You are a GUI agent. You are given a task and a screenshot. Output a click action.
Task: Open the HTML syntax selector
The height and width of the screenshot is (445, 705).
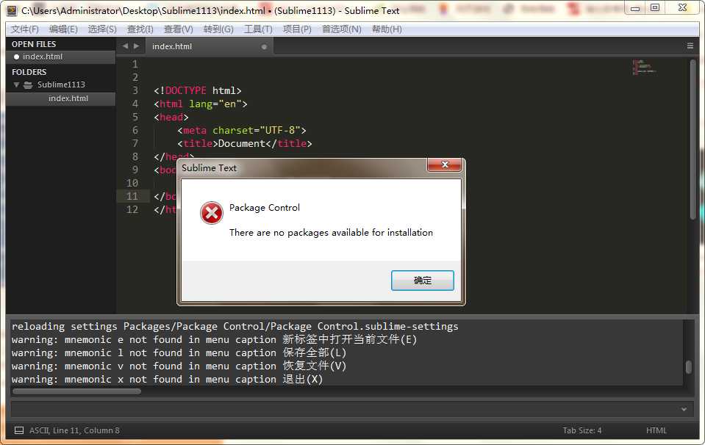[x=656, y=430]
